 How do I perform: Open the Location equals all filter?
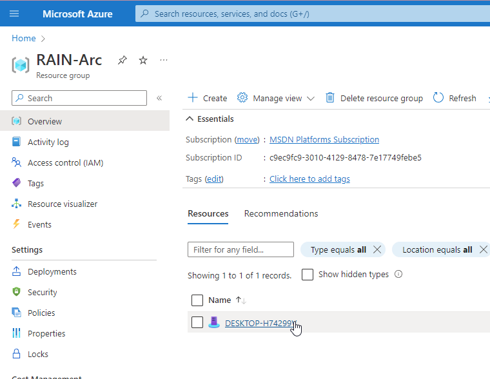[437, 250]
